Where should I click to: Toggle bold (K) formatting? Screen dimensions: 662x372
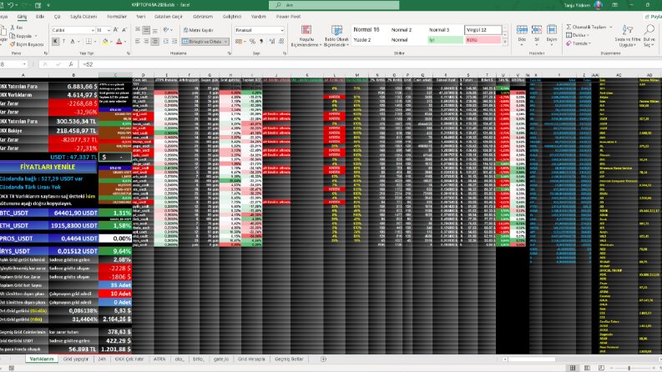55,42
